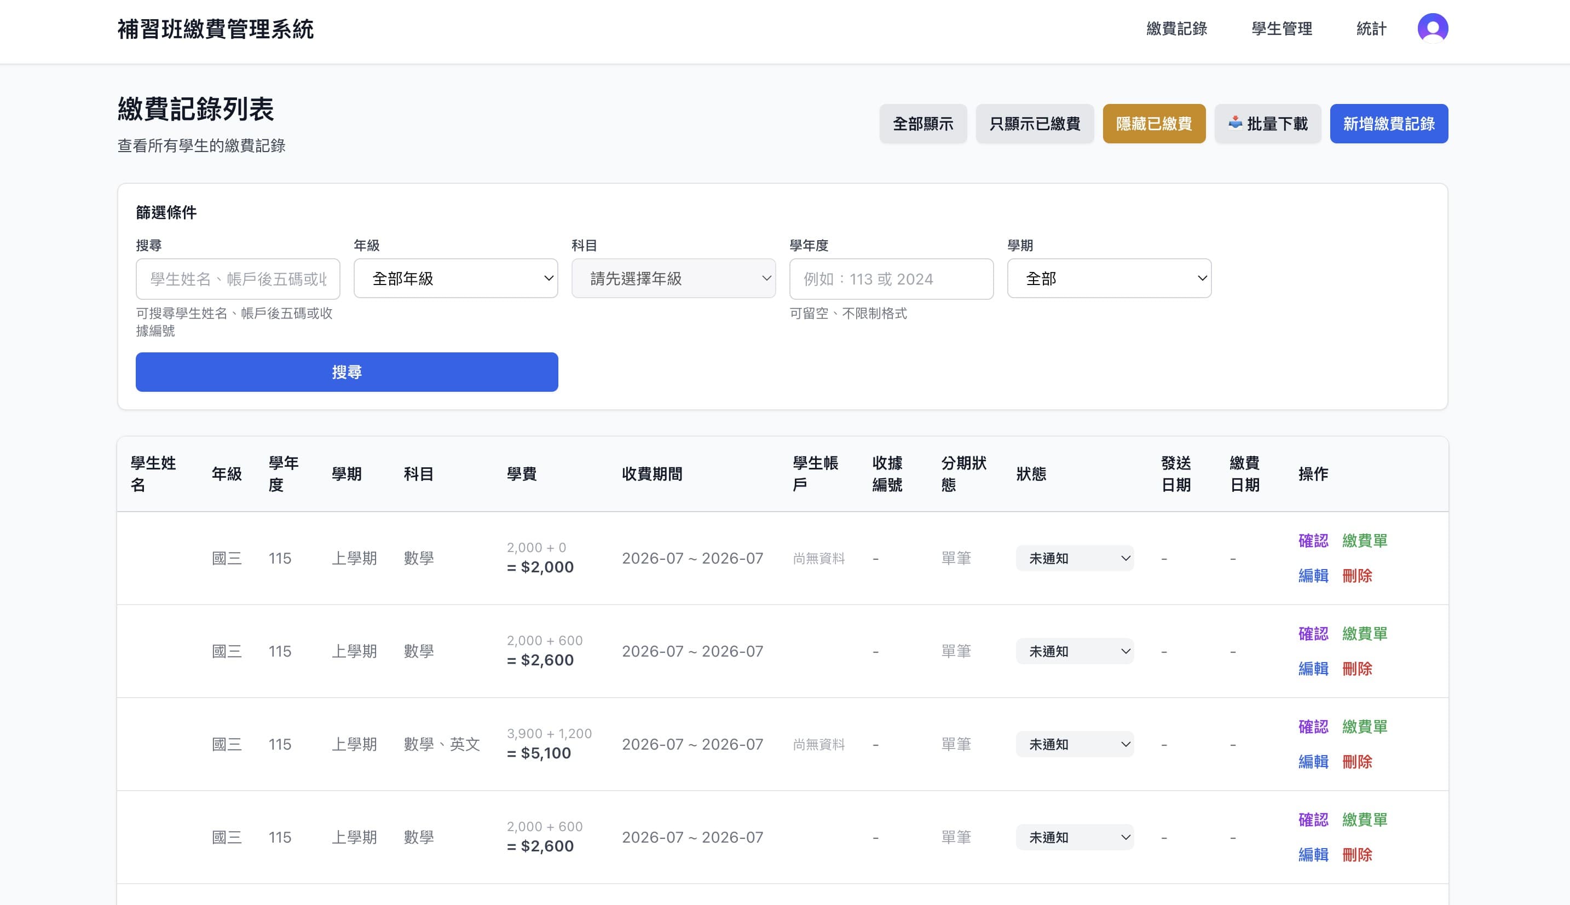Open the 科目 dropdown showing 請先選擇年級

[673, 279]
